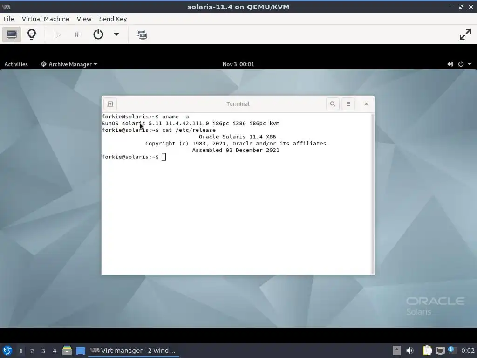The image size is (477, 358).
Task: Open the File menu
Action: click(9, 19)
